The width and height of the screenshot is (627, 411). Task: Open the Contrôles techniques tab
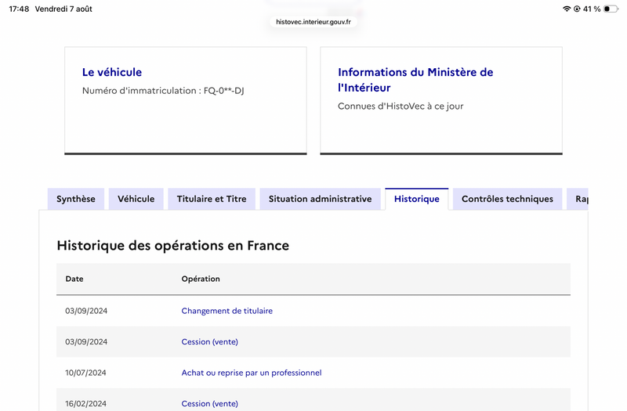coord(507,199)
